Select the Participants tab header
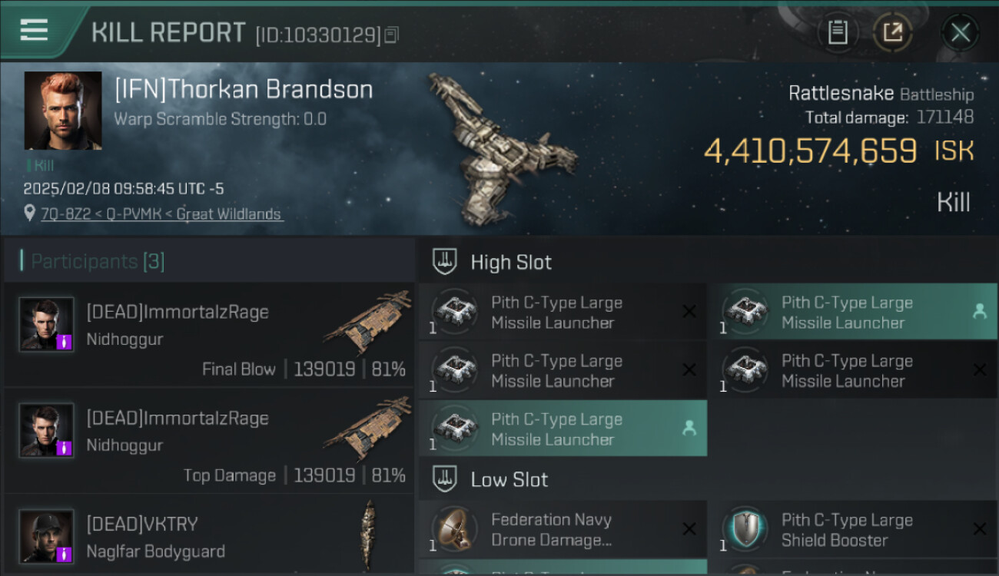Viewport: 999px width, 576px height. (x=98, y=262)
